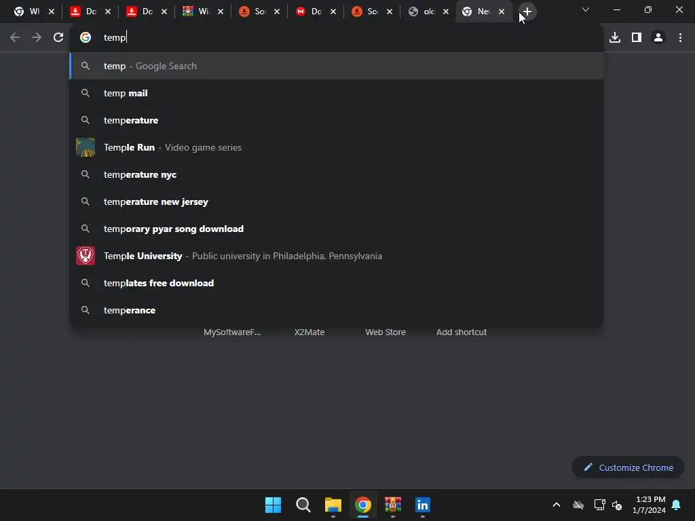Show hidden system tray icons

557,505
